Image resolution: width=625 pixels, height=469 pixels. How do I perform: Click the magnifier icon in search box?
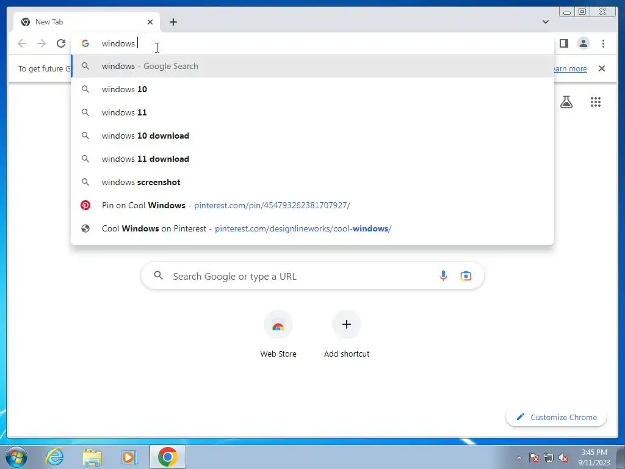click(x=158, y=275)
